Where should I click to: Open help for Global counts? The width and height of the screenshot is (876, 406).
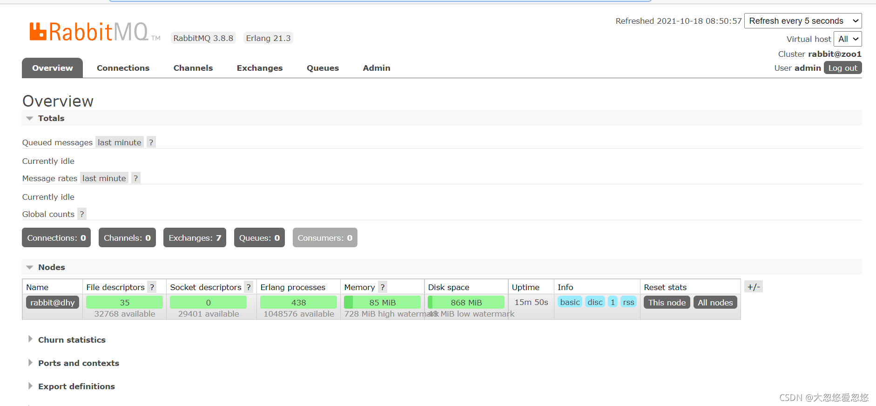click(x=82, y=214)
